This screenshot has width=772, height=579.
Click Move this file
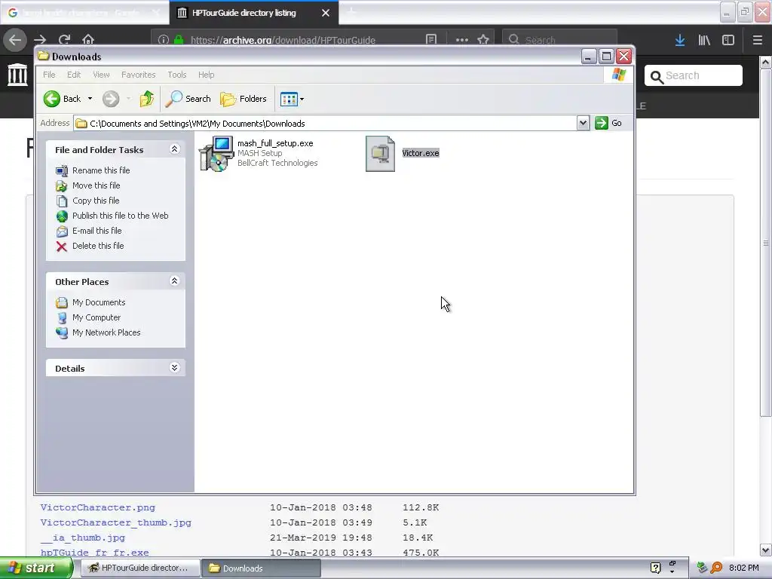[x=96, y=185]
